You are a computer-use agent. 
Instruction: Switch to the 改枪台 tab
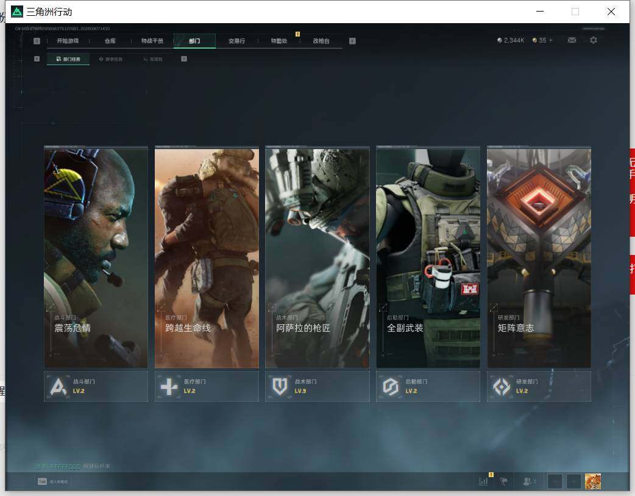[x=321, y=41]
